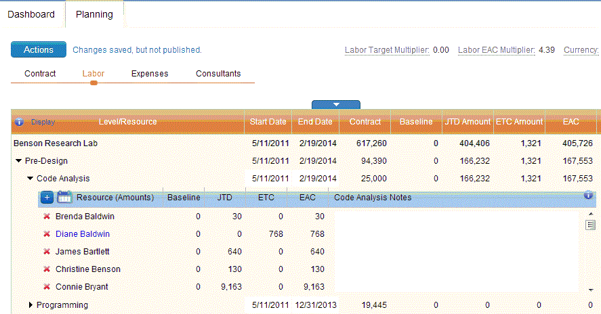Delete Diane Baldwin with the red X
Image resolution: width=601 pixels, height=314 pixels.
tap(47, 234)
